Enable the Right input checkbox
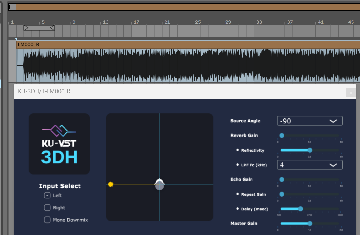 [47, 208]
